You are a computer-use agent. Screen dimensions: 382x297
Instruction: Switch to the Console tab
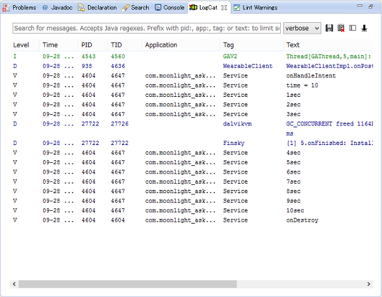click(169, 8)
